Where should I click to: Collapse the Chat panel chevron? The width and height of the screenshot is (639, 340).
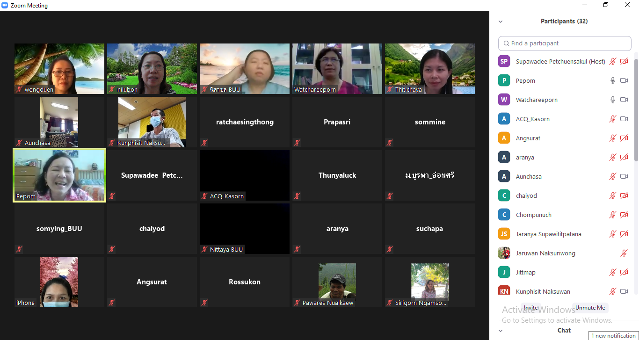(x=501, y=331)
